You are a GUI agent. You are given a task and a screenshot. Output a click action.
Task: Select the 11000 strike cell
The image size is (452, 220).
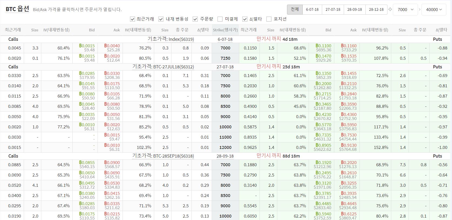pyautogui.click(x=225, y=137)
